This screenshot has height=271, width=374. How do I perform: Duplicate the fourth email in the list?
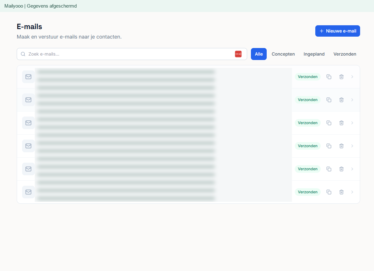[x=329, y=146]
